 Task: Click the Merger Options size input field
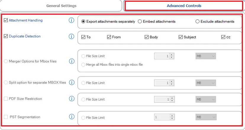(x=162, y=56)
